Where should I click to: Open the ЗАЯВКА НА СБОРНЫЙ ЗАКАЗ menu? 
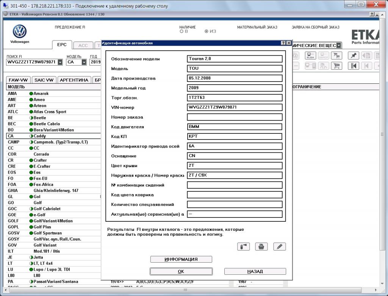[316, 27]
